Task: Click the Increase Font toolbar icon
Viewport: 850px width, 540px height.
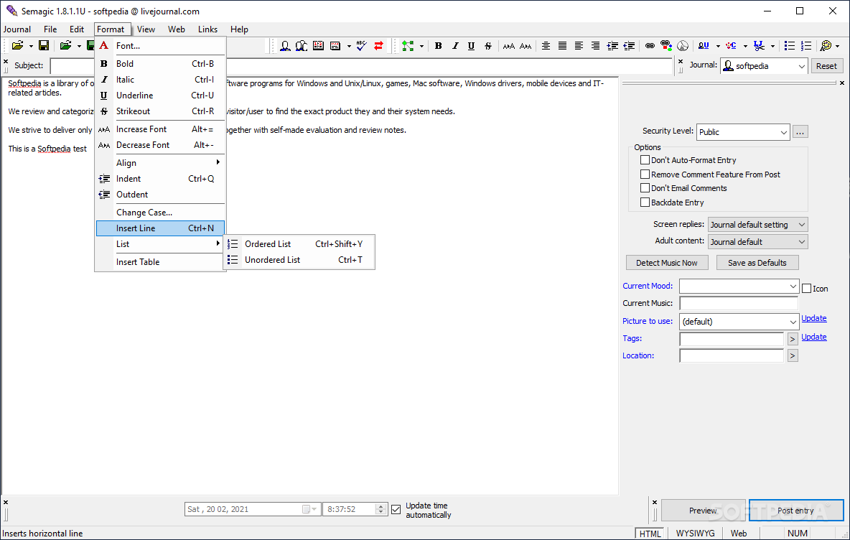Action: pyautogui.click(x=508, y=46)
